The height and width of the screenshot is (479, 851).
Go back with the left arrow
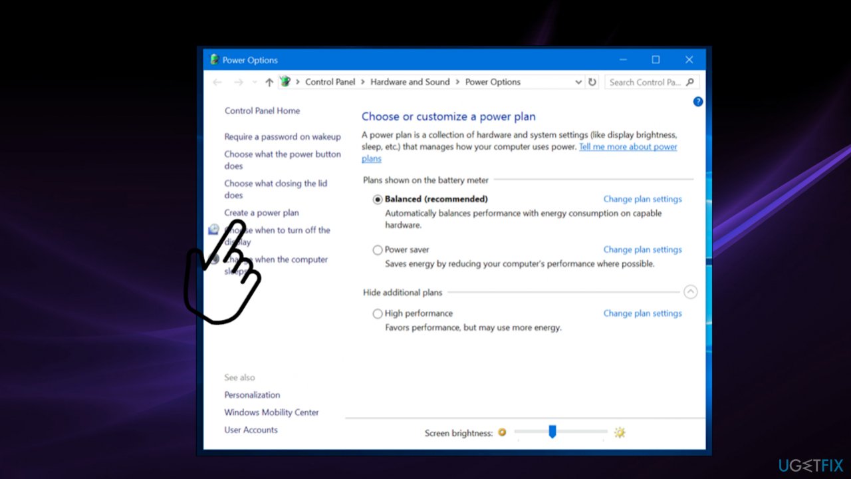pyautogui.click(x=217, y=82)
